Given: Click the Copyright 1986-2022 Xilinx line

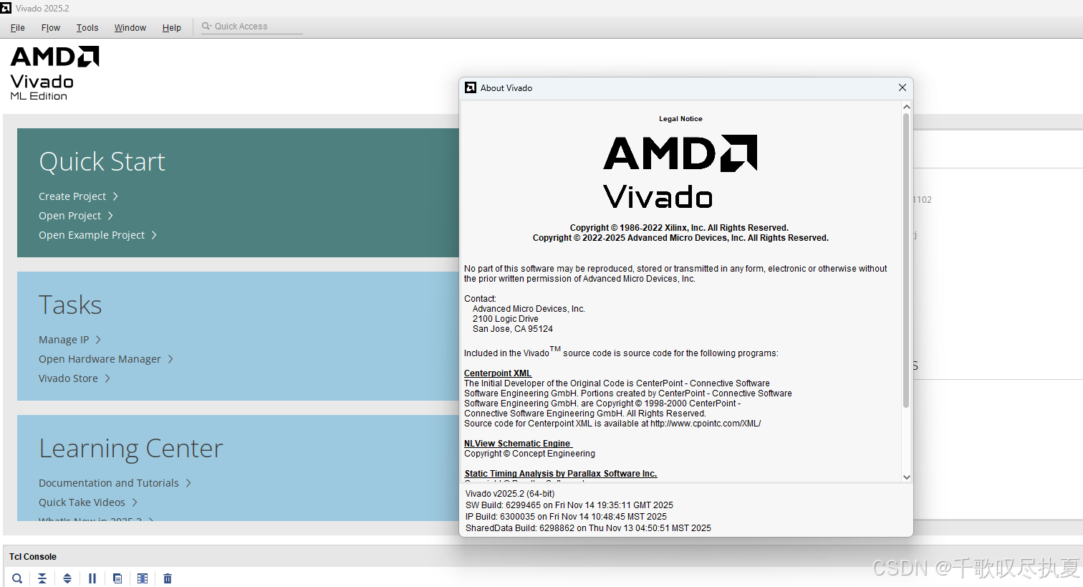Looking at the screenshot, I should [679, 228].
